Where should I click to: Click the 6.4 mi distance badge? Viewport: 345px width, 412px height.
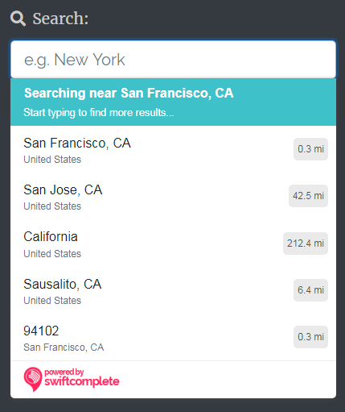coord(310,290)
